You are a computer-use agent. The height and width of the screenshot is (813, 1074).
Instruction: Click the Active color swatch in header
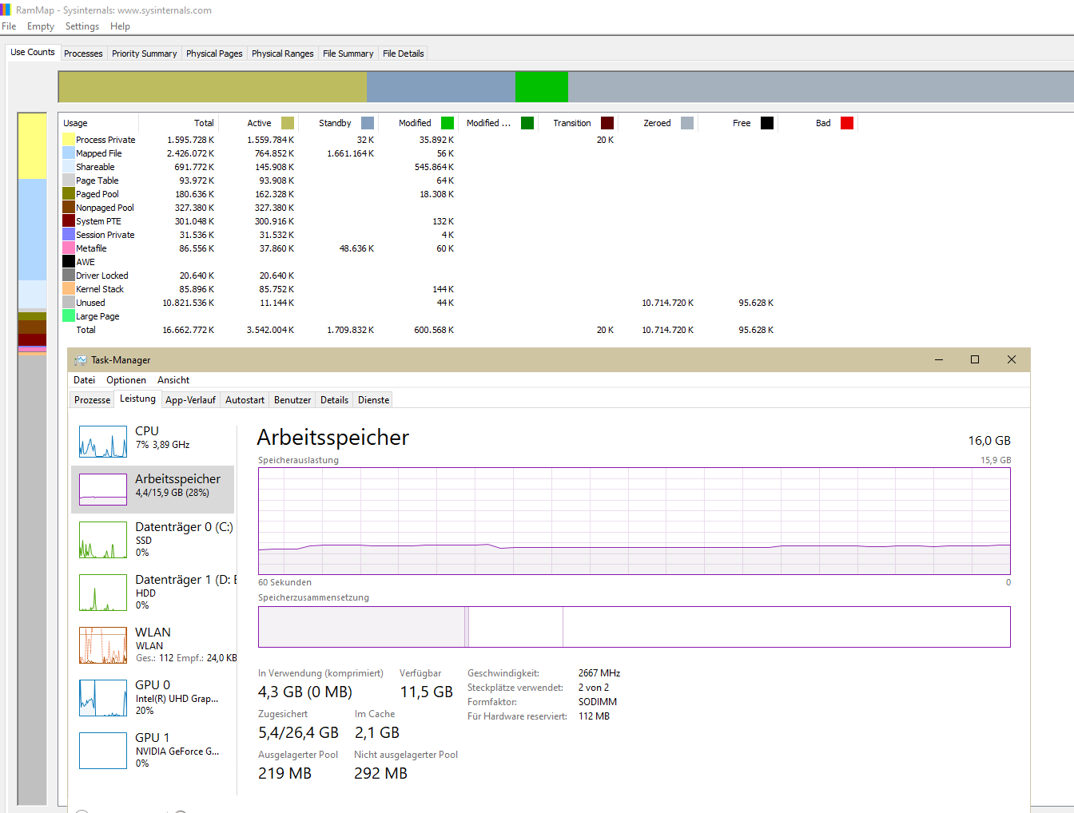click(x=288, y=123)
